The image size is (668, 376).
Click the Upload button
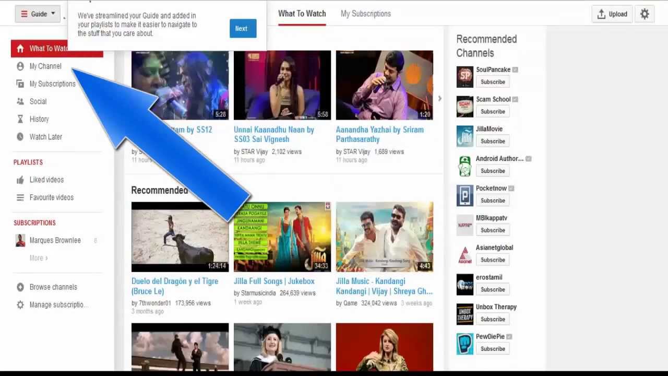coord(612,14)
